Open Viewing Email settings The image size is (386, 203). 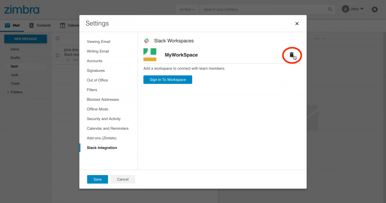98,41
